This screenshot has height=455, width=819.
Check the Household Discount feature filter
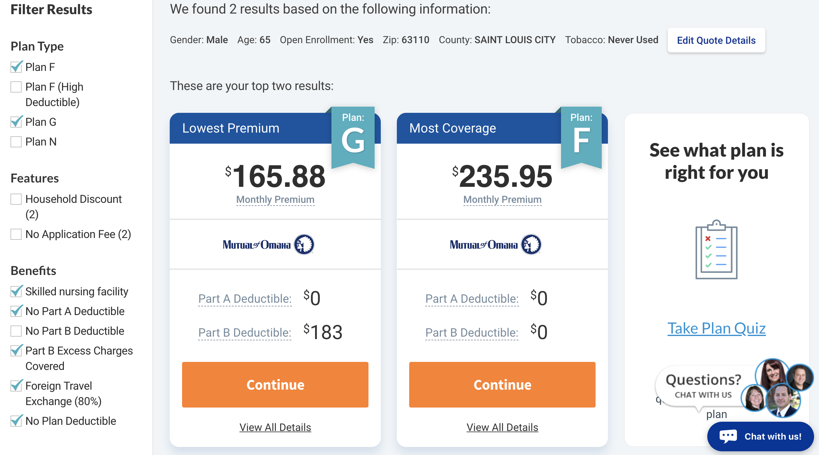pos(16,199)
